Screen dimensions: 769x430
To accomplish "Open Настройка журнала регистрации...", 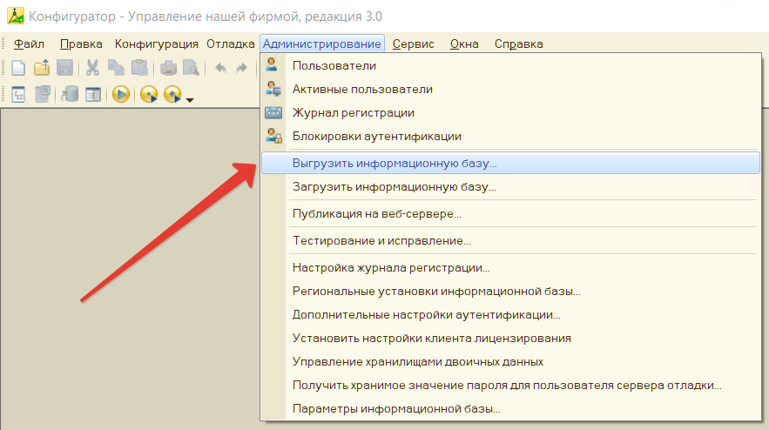I will (x=510, y=268).
